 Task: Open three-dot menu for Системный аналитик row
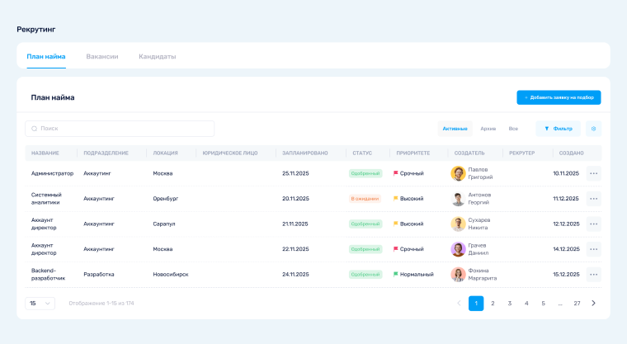click(593, 199)
